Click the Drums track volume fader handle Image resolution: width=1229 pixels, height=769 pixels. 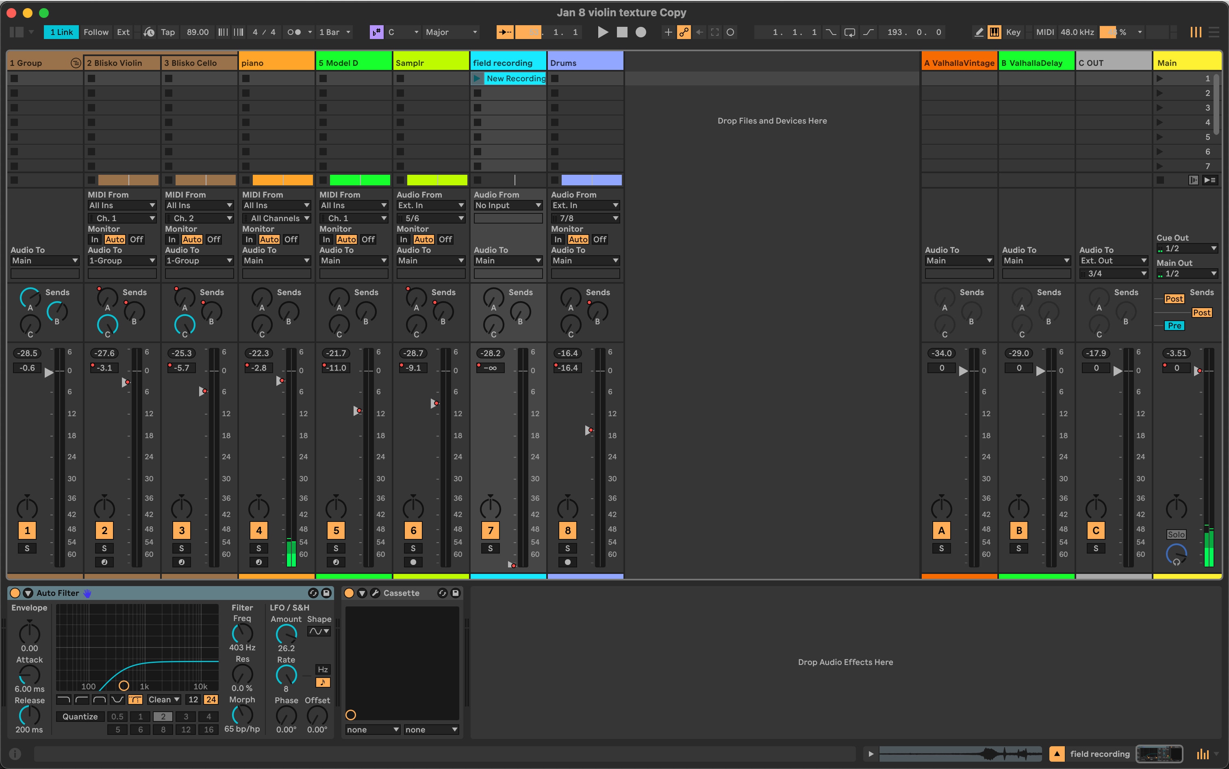click(588, 430)
